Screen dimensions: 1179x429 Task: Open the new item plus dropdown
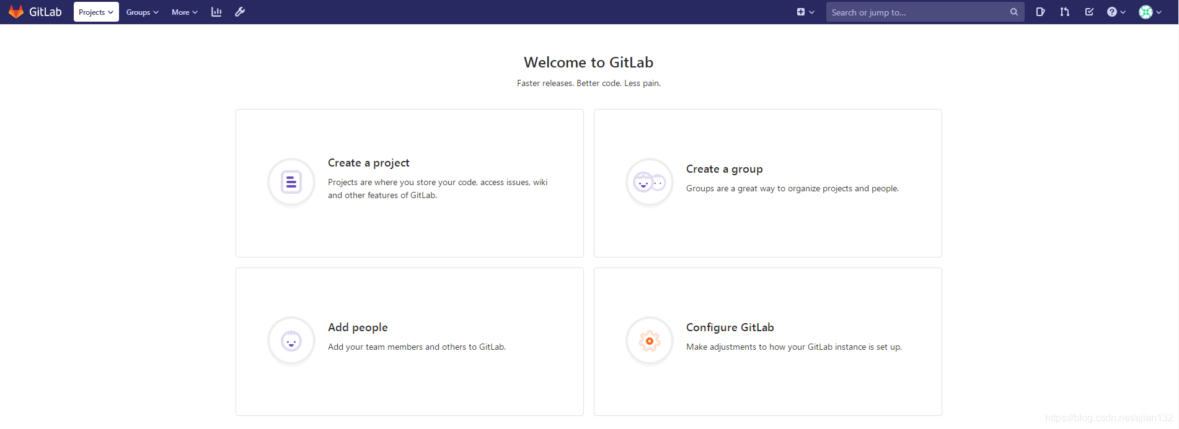(x=805, y=12)
